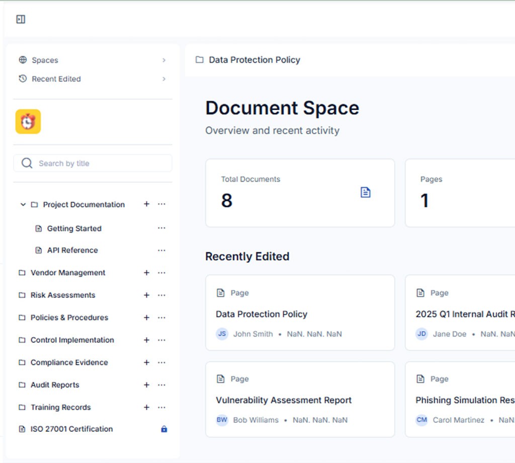Screen dimensions: 515x463
Task: Focus the Search by title field
Action: (93, 164)
